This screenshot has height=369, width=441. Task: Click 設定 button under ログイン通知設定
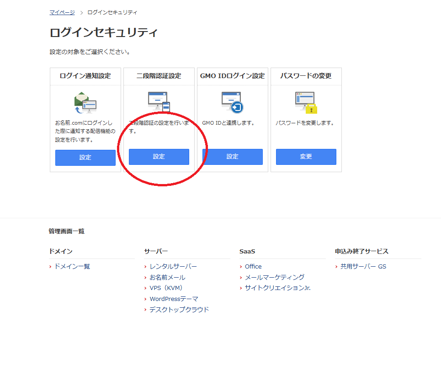click(x=85, y=158)
